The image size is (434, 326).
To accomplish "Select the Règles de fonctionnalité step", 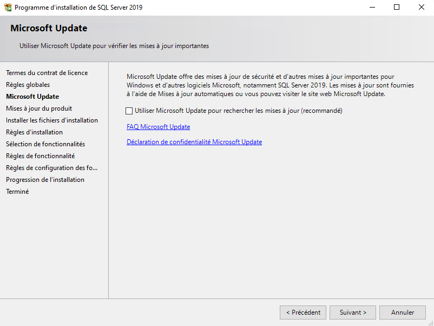I will [x=41, y=156].
